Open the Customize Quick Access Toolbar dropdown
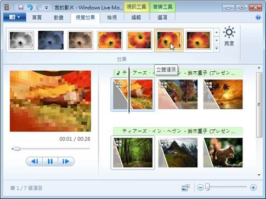The width and height of the screenshot is (266, 199). point(47,8)
